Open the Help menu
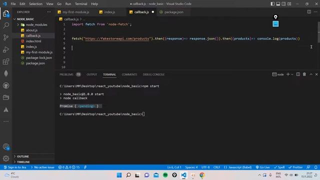 (x=94, y=3)
